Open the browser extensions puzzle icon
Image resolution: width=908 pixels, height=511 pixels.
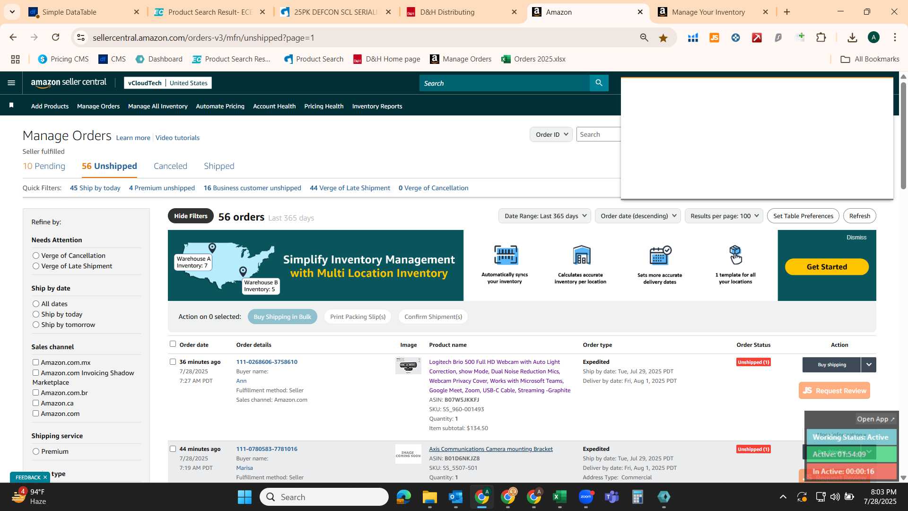(821, 37)
